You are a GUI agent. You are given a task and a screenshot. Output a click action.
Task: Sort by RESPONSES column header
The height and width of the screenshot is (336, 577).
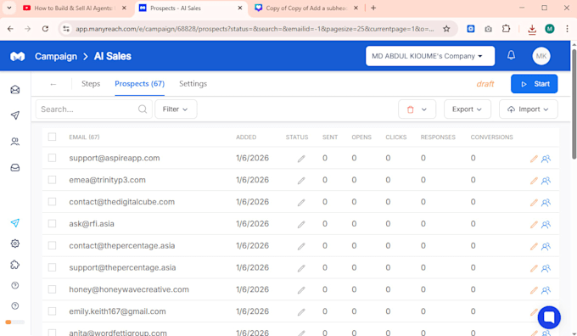click(x=438, y=137)
